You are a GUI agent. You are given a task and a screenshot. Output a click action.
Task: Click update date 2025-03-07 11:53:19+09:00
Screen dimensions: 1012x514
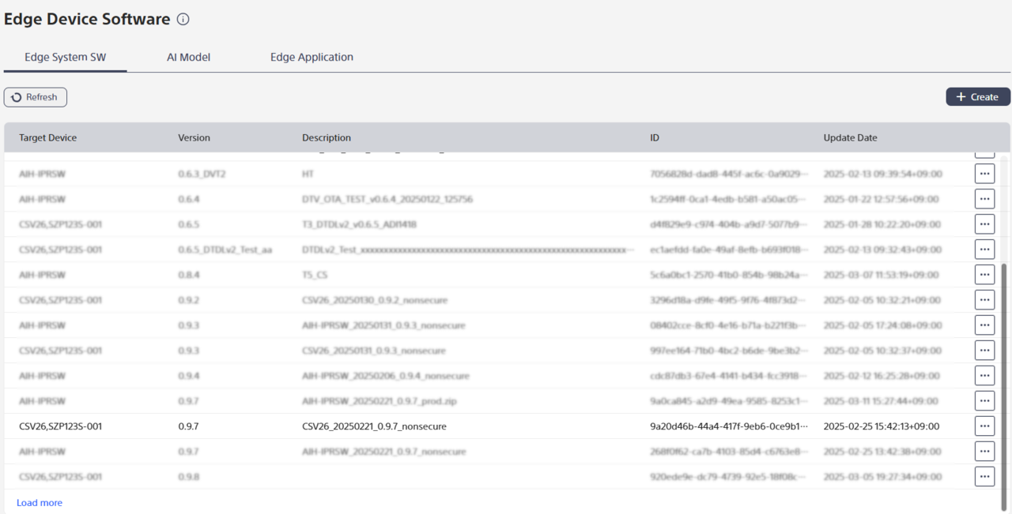882,275
